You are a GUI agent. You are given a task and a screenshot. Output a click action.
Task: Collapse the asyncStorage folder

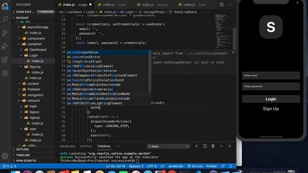tap(33, 27)
